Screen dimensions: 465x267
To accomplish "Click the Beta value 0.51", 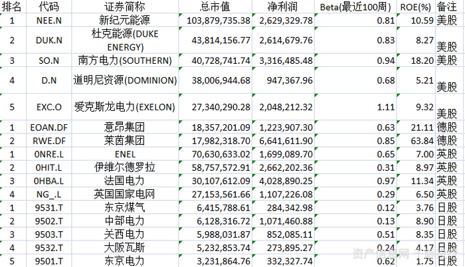I will [x=355, y=234].
